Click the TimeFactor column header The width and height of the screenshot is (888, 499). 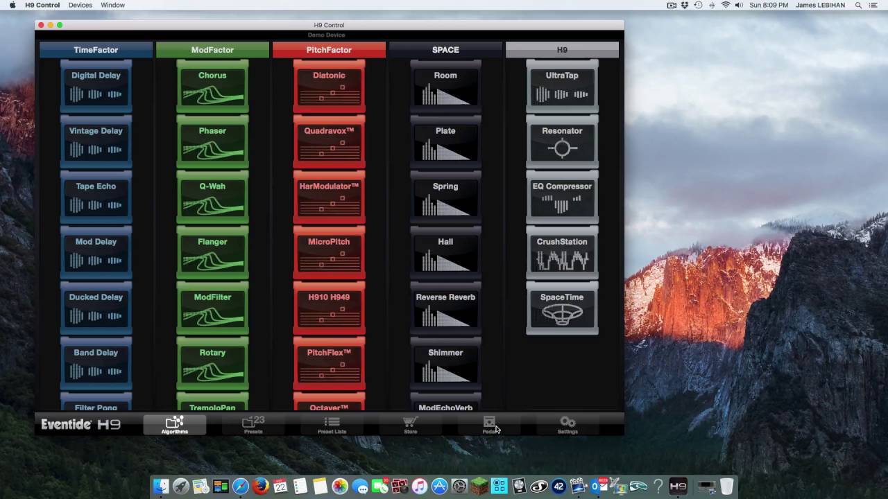click(96, 50)
